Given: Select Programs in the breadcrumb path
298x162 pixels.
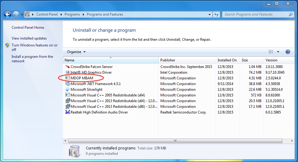Looking at the screenshot, I should 72,14.
